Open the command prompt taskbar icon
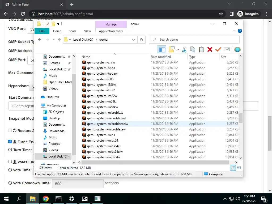Viewport: 272px width, 204px height. point(58,199)
